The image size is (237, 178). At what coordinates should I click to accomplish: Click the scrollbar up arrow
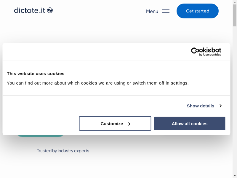point(235,2)
